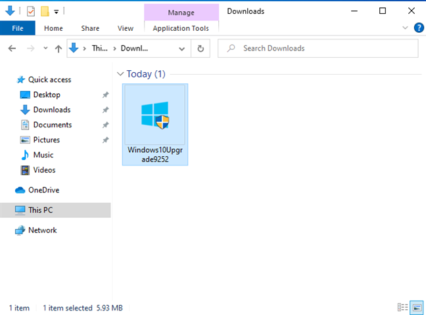Click the Forward arrow button

(31, 49)
